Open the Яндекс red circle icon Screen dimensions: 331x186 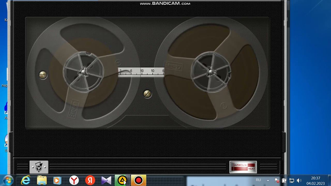90,180
